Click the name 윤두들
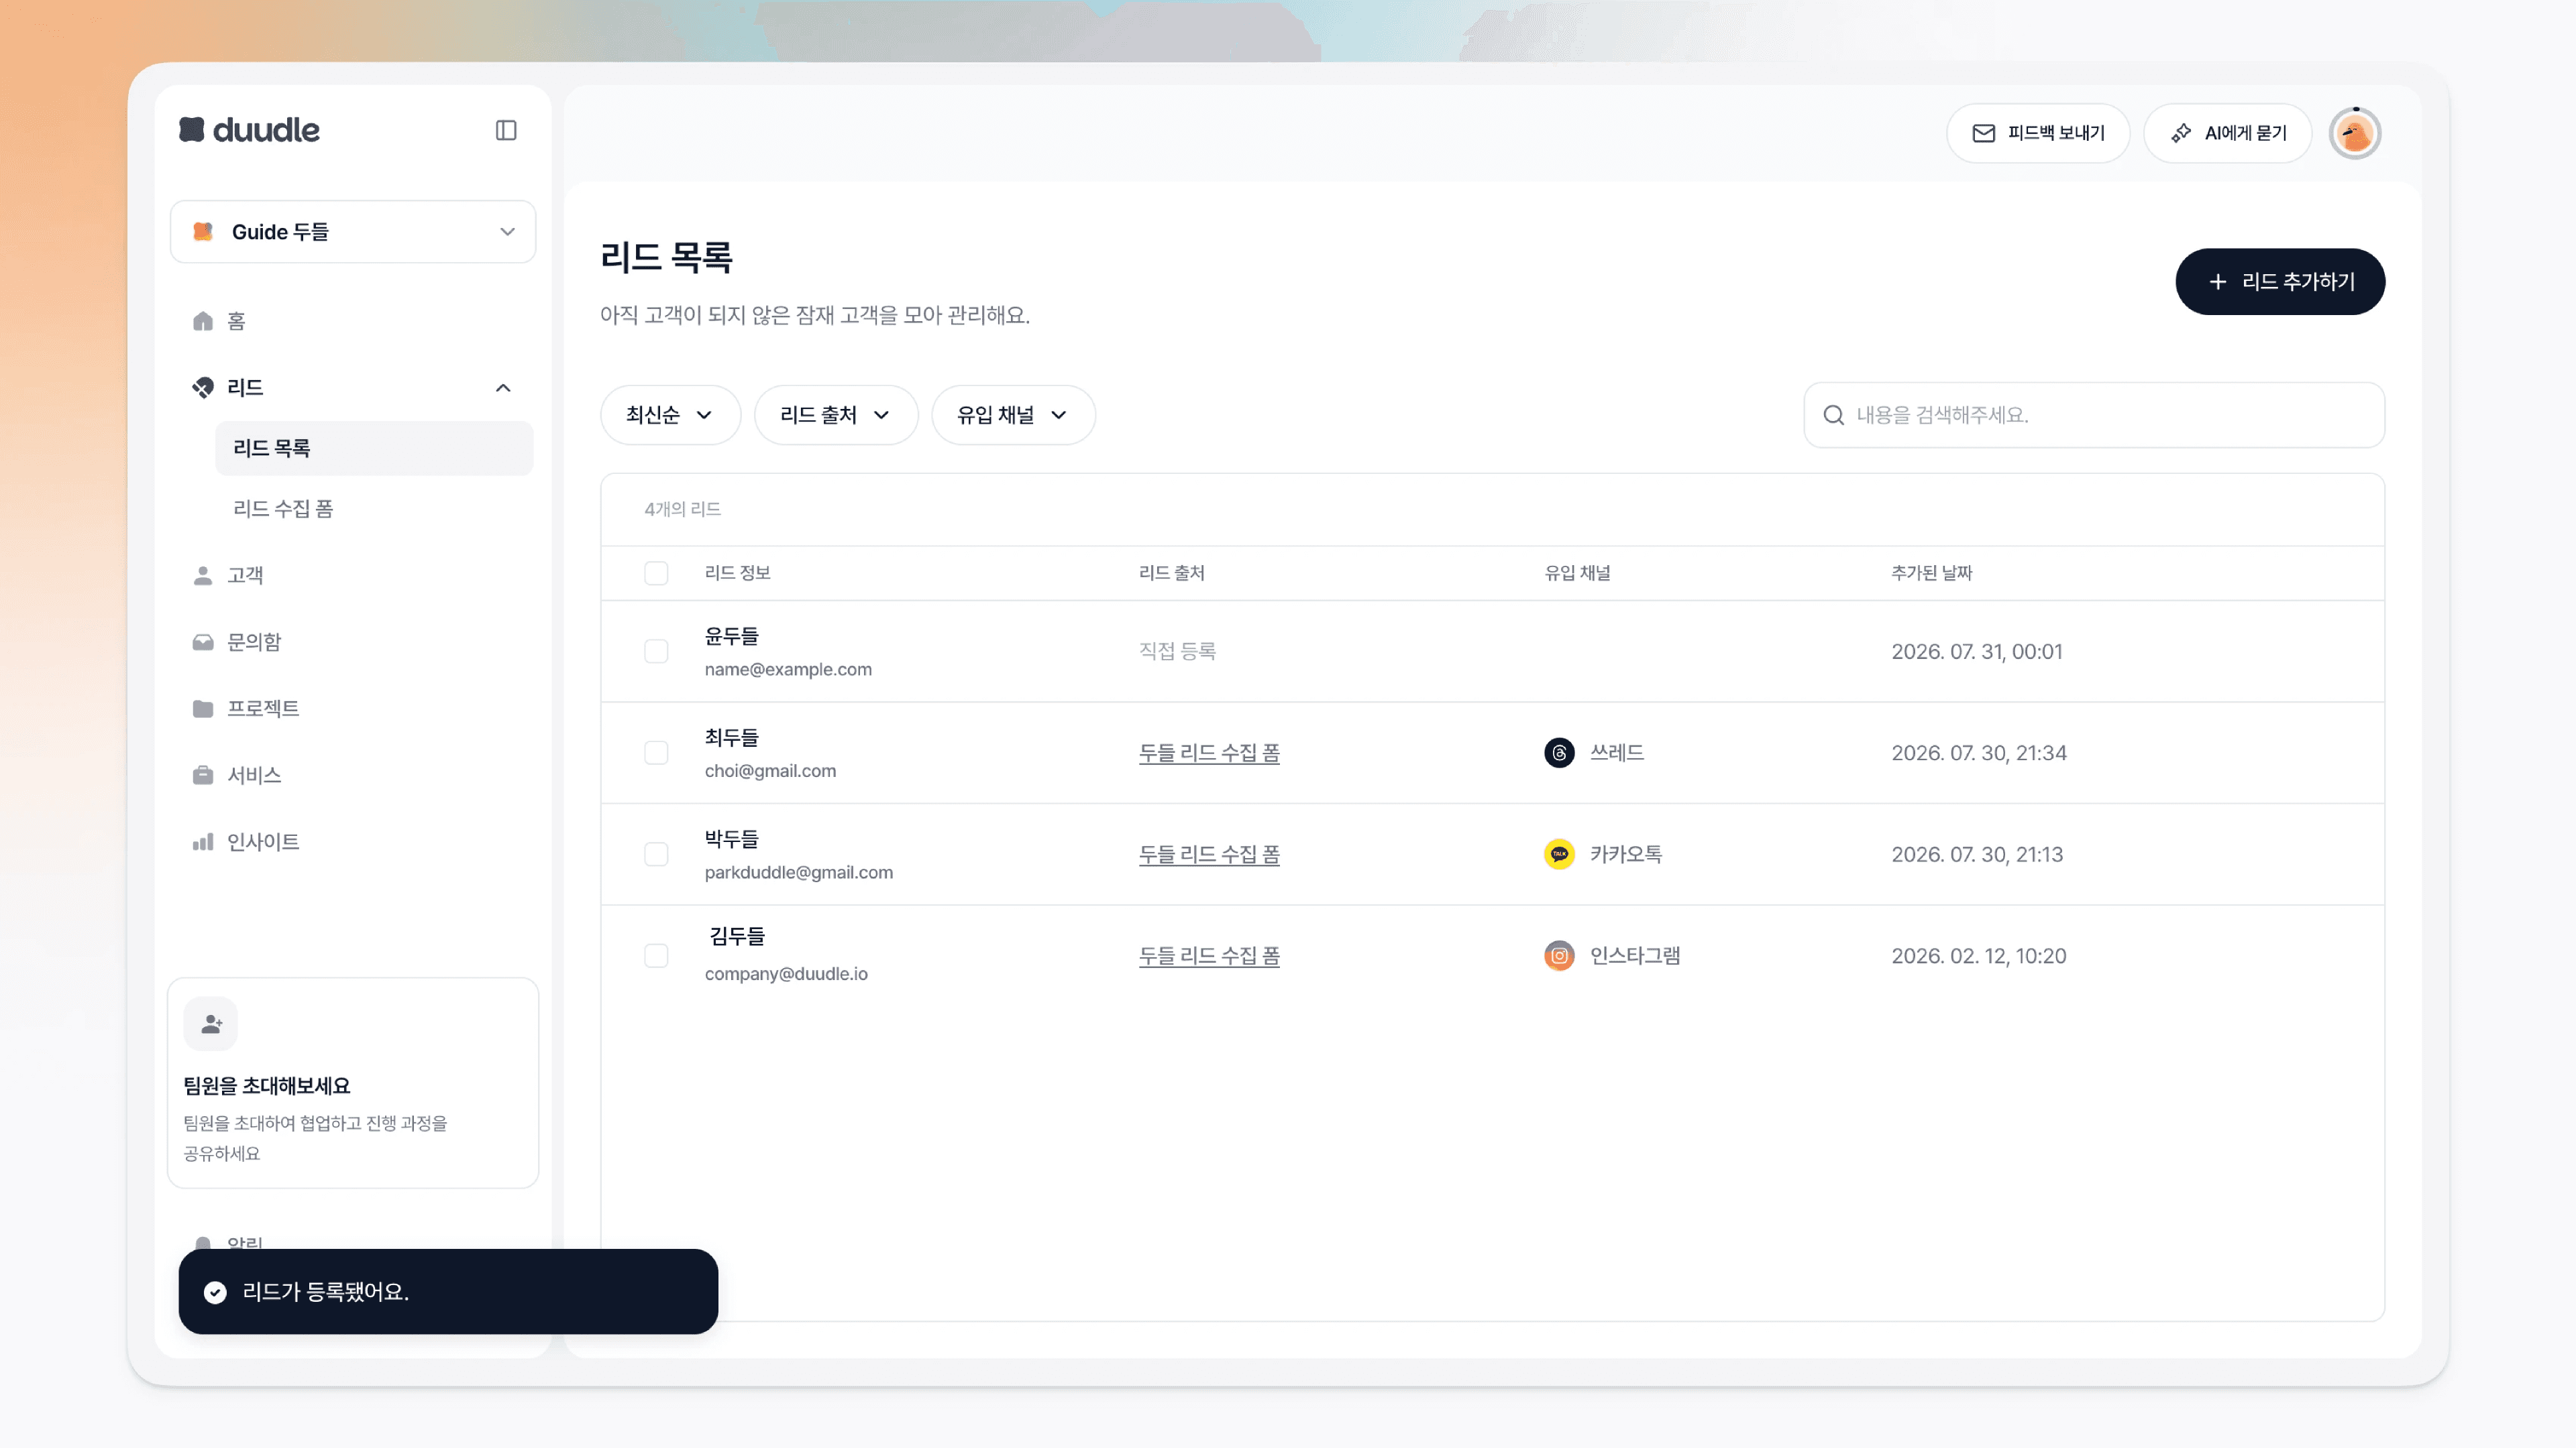Image resolution: width=2576 pixels, height=1448 pixels. (732, 636)
